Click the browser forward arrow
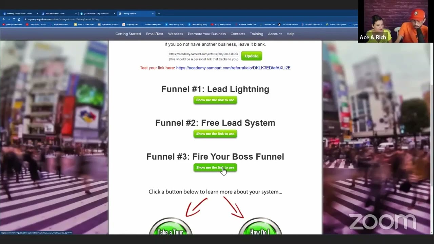434x244 pixels. 8,19
